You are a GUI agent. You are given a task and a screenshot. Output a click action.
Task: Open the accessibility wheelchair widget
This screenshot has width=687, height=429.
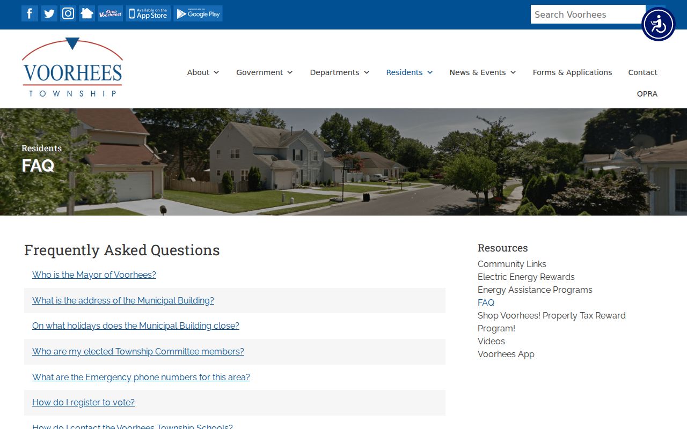tap(658, 24)
